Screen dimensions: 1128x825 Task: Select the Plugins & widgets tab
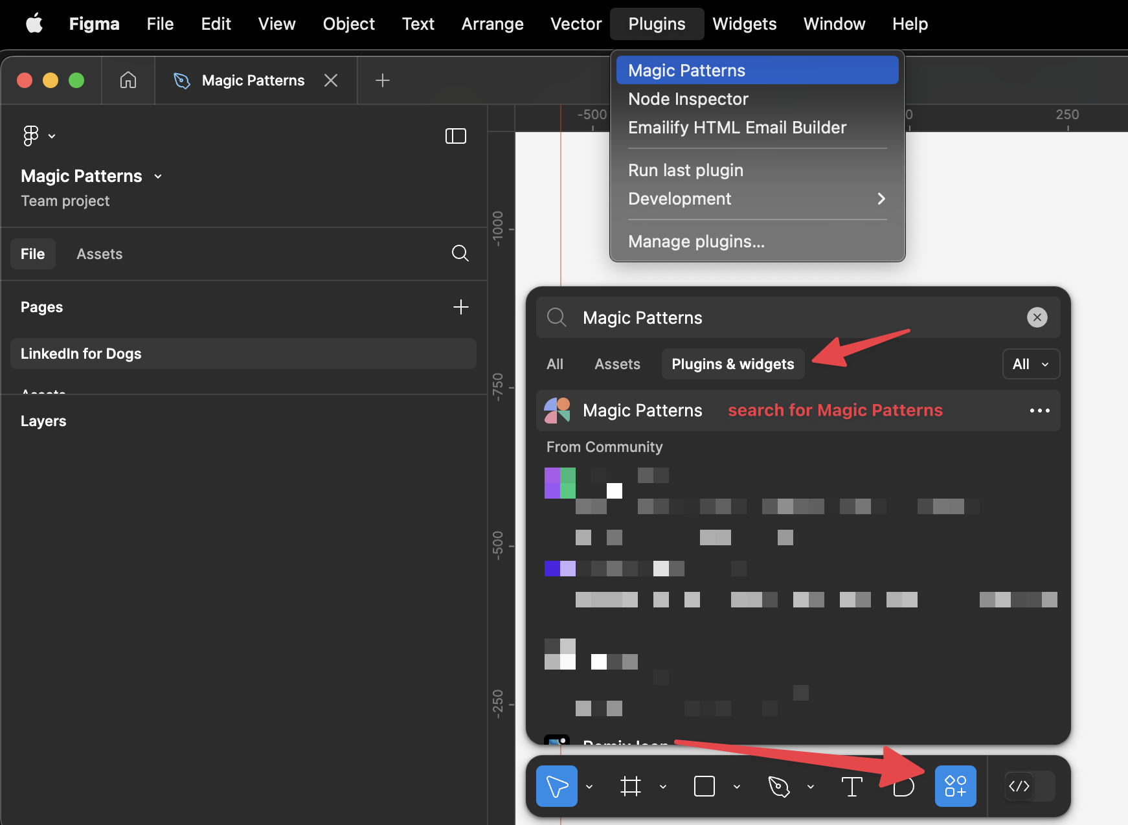pyautogui.click(x=732, y=364)
